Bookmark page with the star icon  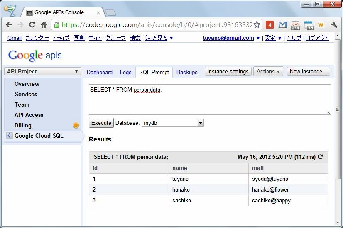(257, 25)
